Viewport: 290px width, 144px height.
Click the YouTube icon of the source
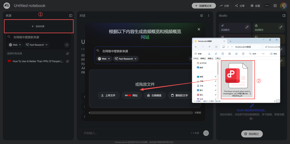coord(9,61)
